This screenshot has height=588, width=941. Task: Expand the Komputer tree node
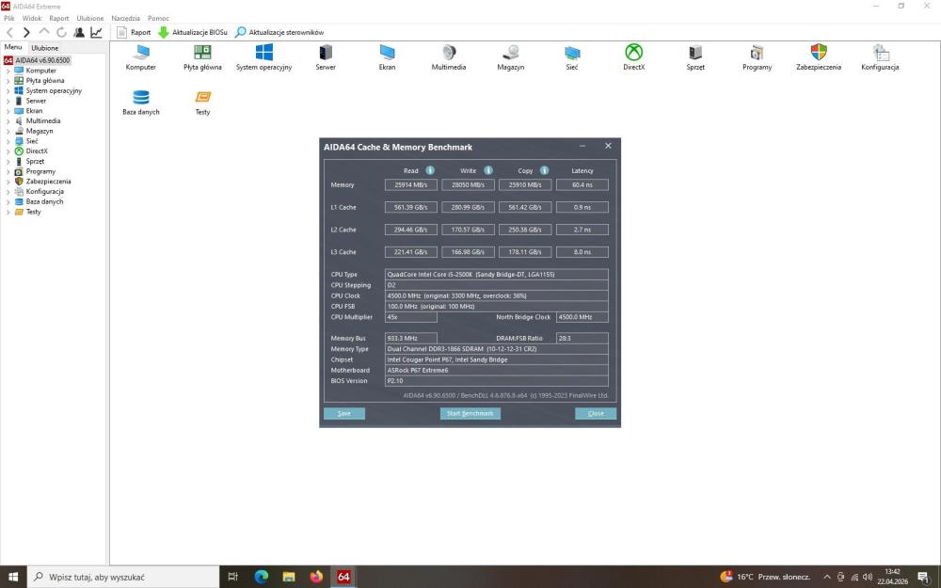tap(8, 71)
